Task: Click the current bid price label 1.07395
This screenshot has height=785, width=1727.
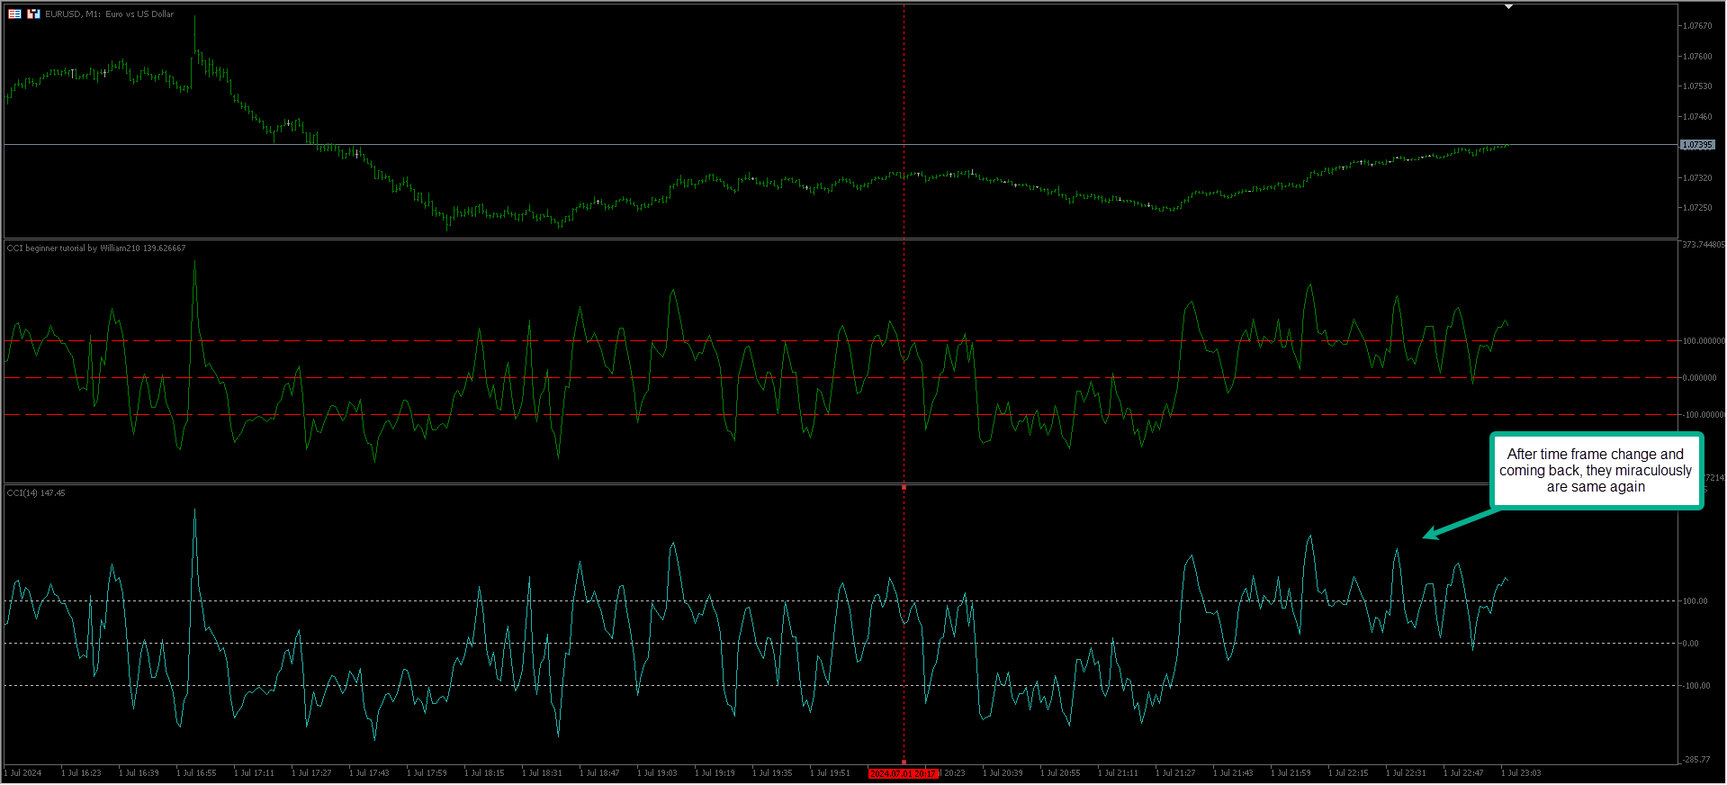Action: [x=1697, y=144]
